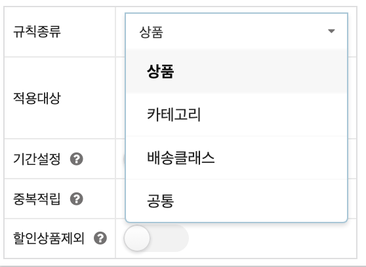Click the 기간설정 label text
The height and width of the screenshot is (267, 366).
[x=37, y=159]
